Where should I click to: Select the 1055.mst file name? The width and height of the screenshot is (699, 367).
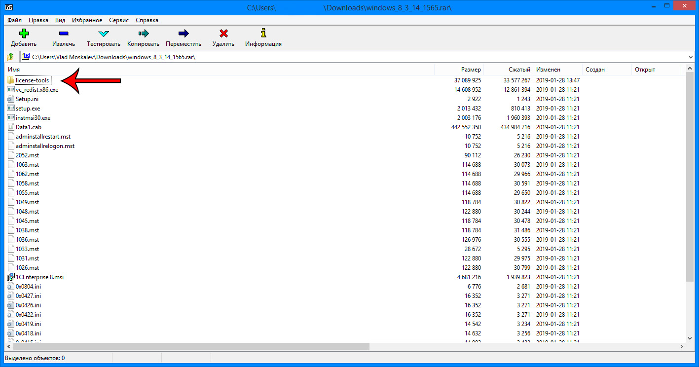pos(27,192)
